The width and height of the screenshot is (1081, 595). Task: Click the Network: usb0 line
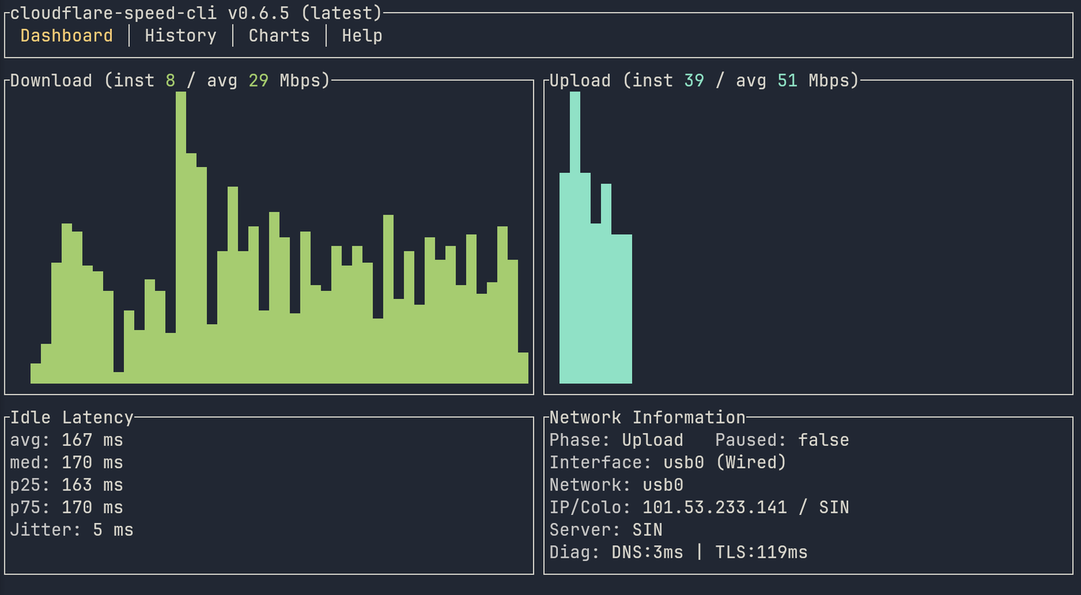616,485
